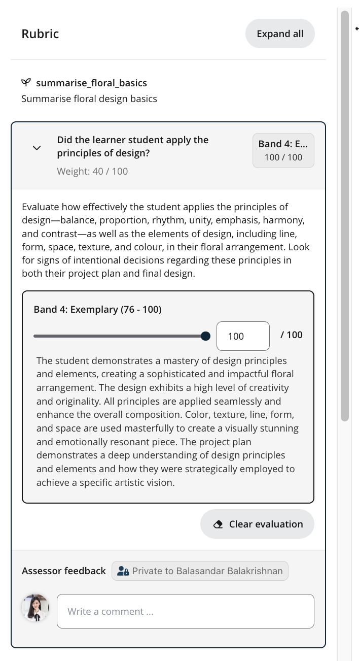Click the Weight: 40 / 100 text
359x661 pixels.
pyautogui.click(x=92, y=171)
